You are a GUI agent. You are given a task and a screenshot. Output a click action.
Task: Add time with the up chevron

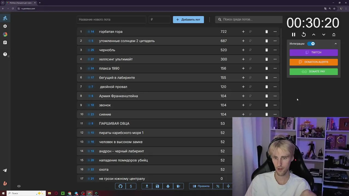[x=314, y=35]
